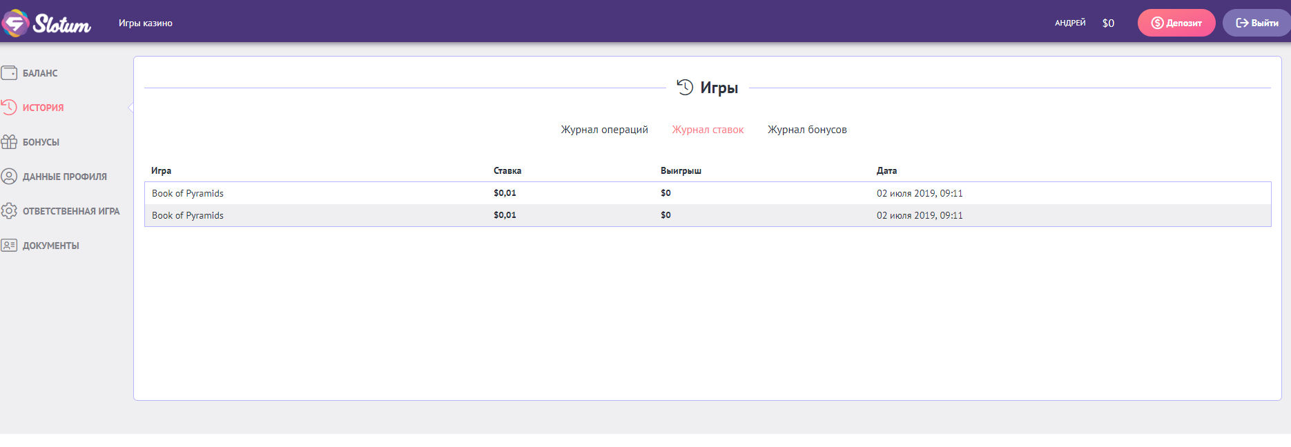The image size is (1291, 447).
Task: Log out with the Выйти button
Action: 1256,23
